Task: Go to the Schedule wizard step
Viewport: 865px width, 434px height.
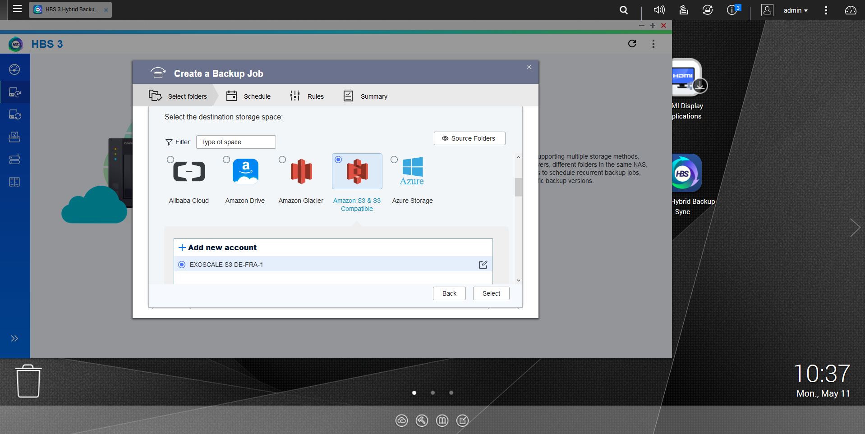Action: (248, 96)
